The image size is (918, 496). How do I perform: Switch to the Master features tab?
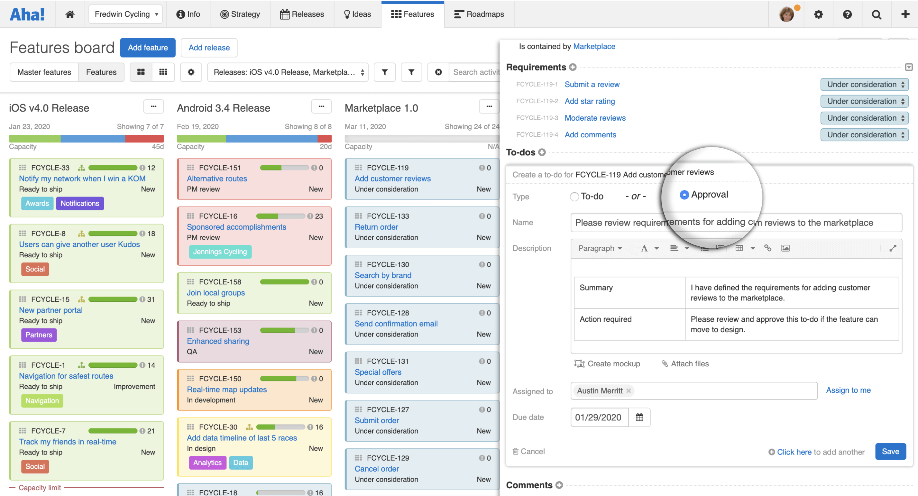44,72
